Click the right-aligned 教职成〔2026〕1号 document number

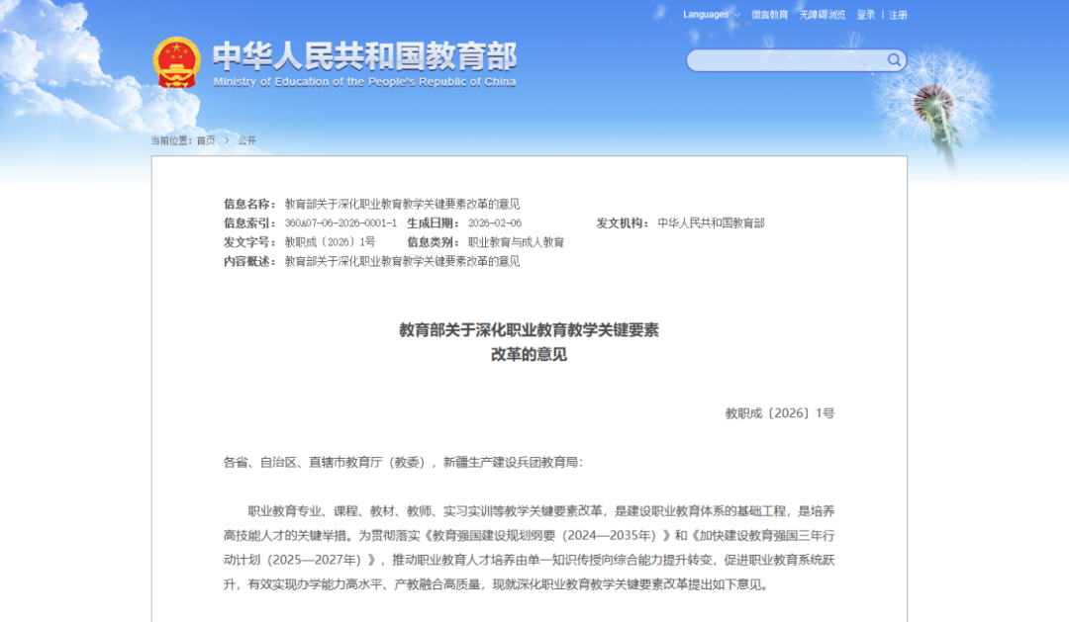click(x=780, y=413)
